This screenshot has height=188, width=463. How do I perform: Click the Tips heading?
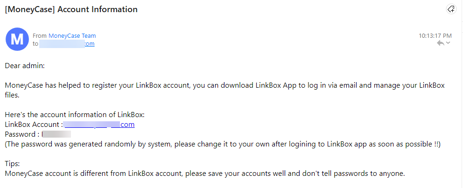(13, 164)
